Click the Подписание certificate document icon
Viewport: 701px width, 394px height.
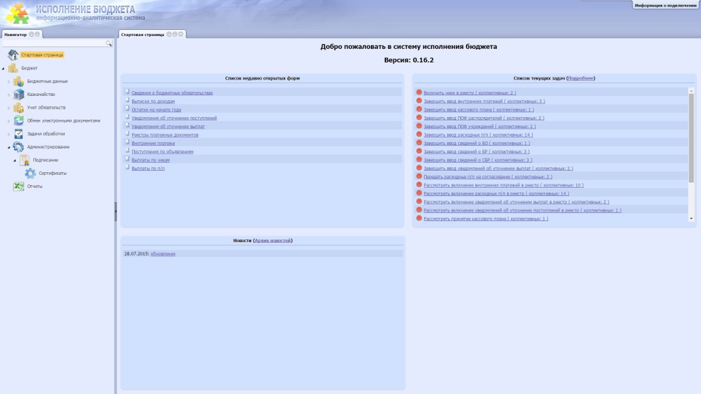click(24, 160)
